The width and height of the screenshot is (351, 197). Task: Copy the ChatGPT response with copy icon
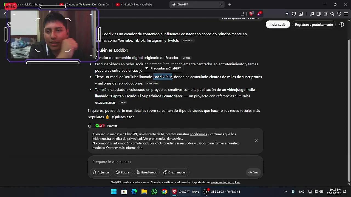point(90,126)
